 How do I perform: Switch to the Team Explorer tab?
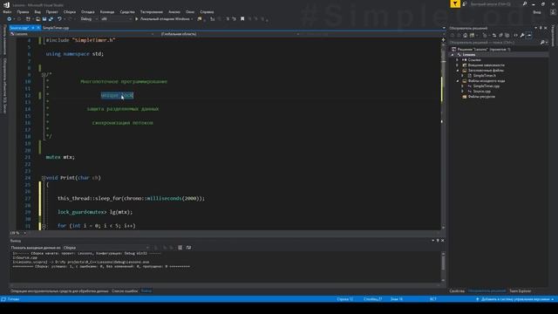tap(520, 291)
